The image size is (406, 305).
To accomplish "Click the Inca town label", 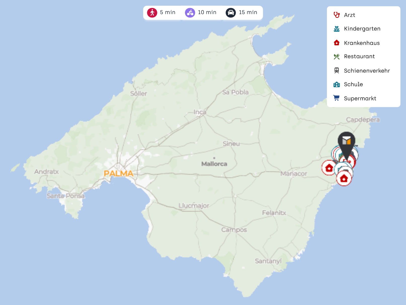I will (200, 112).
